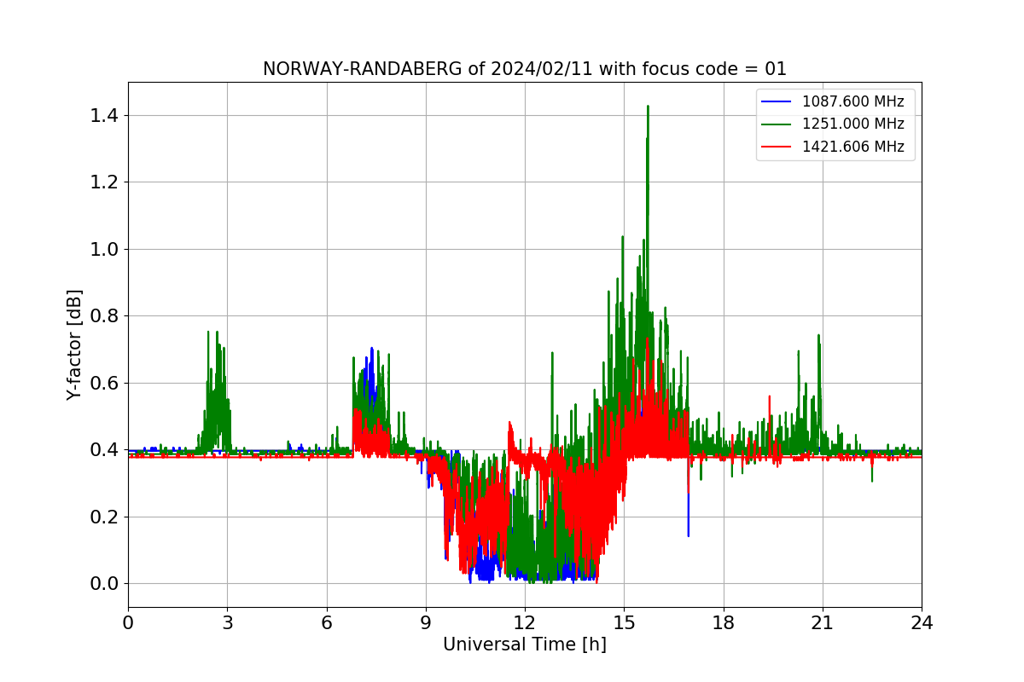Click the y-axis tick label 0.8
This screenshot has width=1024, height=682.
point(105,316)
